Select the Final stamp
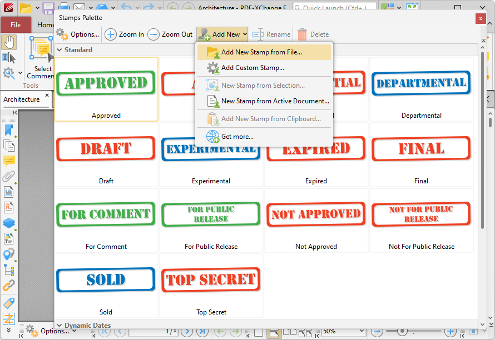This screenshot has width=495, height=340. (x=421, y=155)
